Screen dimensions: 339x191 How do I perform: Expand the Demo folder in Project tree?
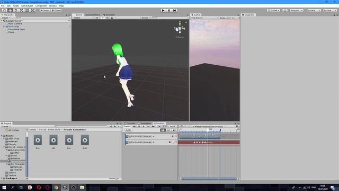(x=6, y=155)
